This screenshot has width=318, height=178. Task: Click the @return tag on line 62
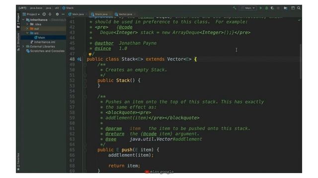115,134
